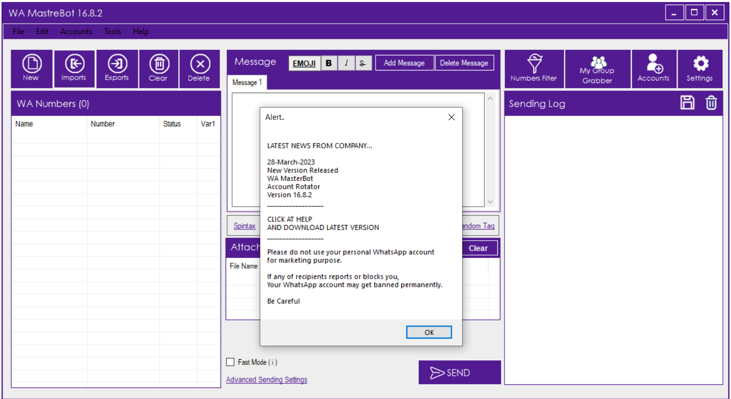Select the Message 1 tab
731x399 pixels.
coord(247,83)
